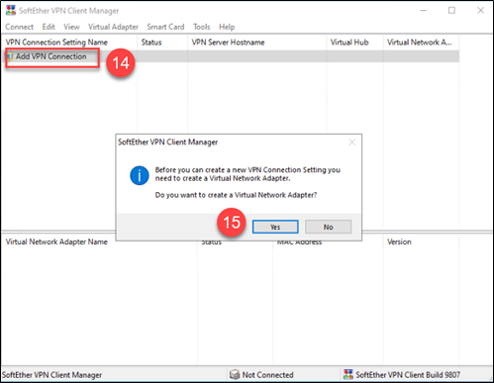Decline with the No button
Viewport: 494px width, 383px height.
[x=328, y=227]
